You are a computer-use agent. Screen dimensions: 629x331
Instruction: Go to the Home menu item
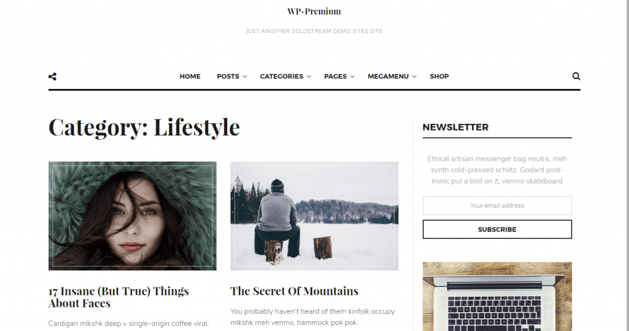click(190, 76)
